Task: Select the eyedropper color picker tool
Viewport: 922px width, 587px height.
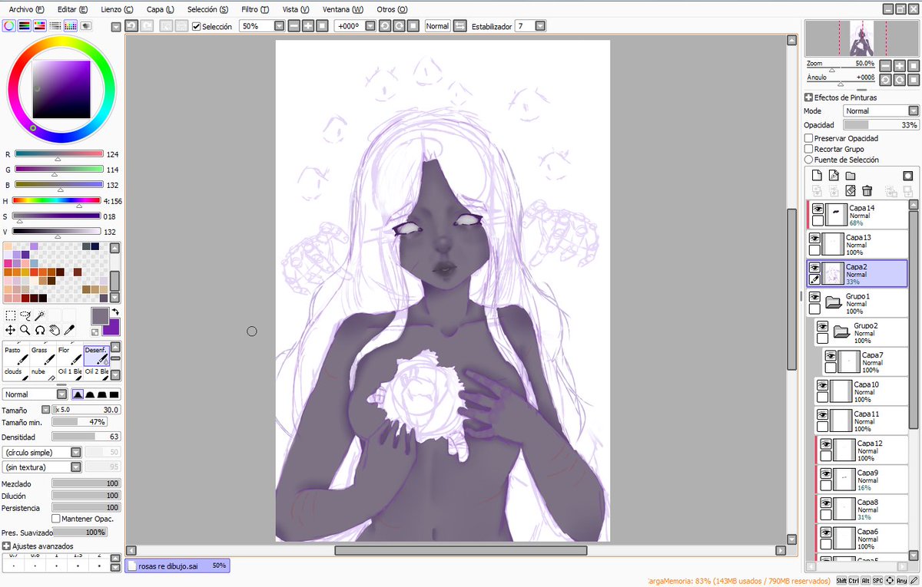Action: [x=69, y=330]
